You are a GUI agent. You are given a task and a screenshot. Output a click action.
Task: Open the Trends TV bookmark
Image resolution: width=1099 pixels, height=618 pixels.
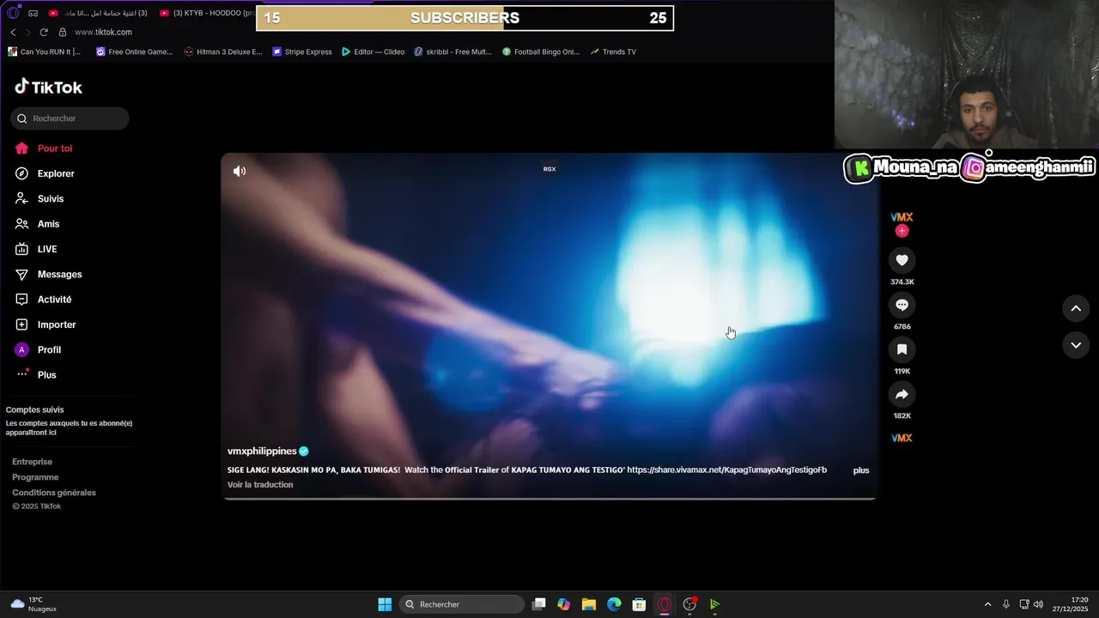pos(613,51)
